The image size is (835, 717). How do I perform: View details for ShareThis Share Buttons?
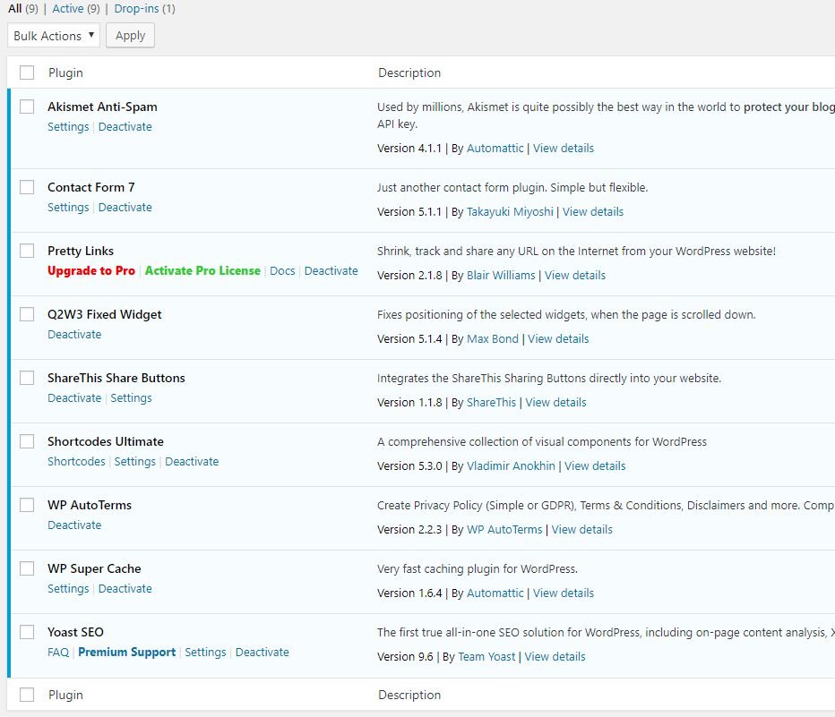tap(556, 403)
